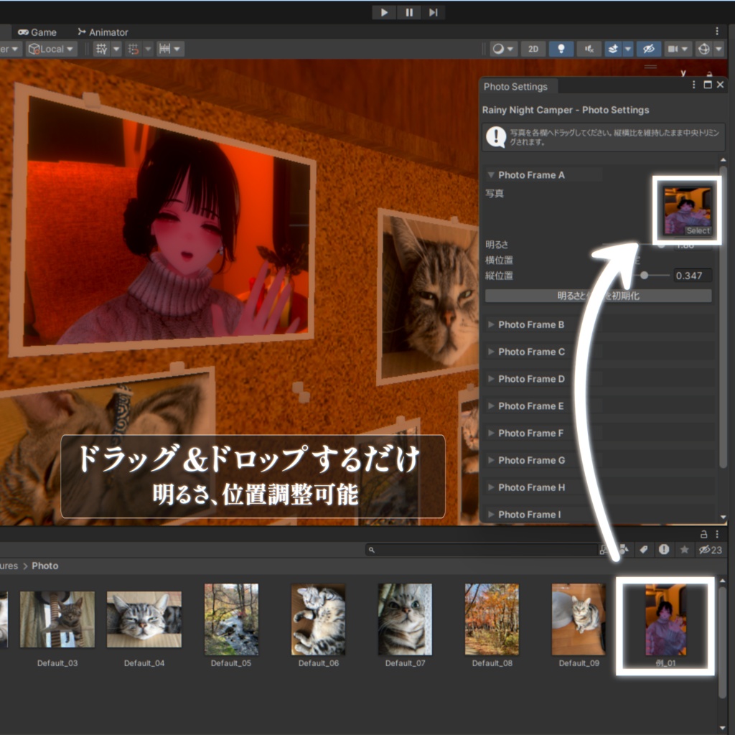Screen dimensions: 735x735
Task: Click the Step frame button
Action: (433, 12)
